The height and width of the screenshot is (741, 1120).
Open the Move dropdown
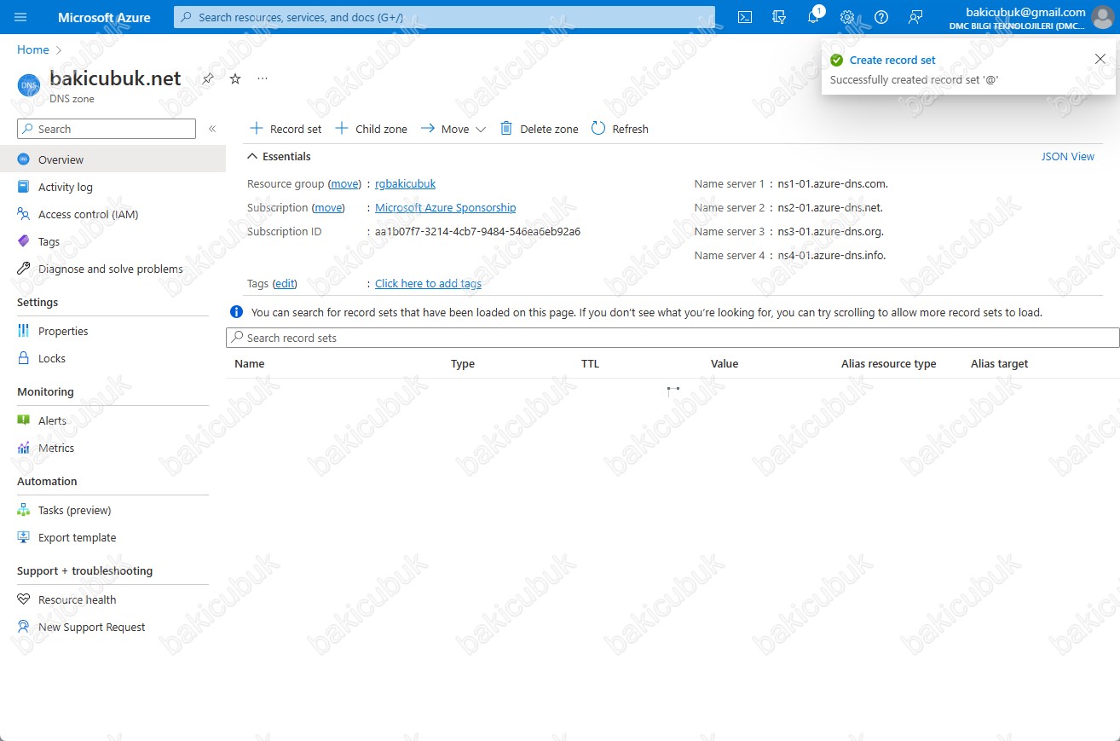(x=453, y=129)
